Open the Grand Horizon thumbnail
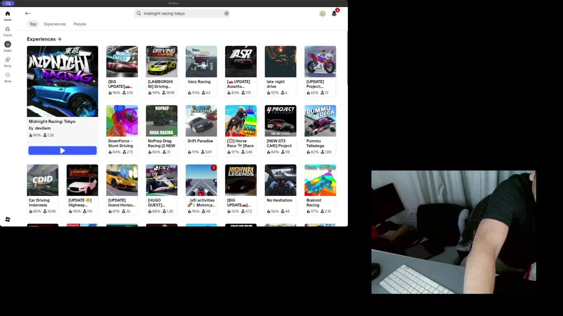This screenshot has height=316, width=563. click(x=122, y=180)
